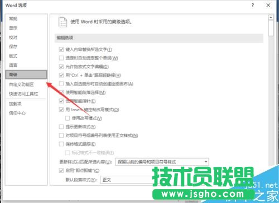Viewport: 279px width, 203px height.
Task: Toggle 允许拖放式文字编辑 checkbox
Action: 61,67
